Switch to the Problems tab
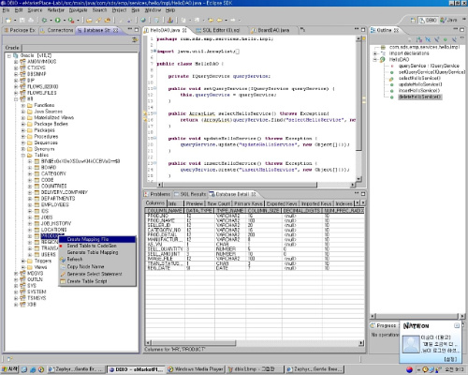 coord(157,194)
